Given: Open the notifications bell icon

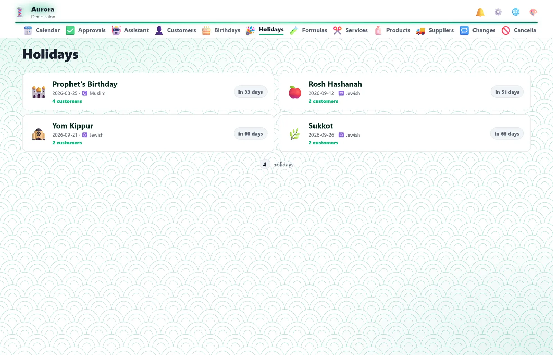Looking at the screenshot, I should (480, 12).
